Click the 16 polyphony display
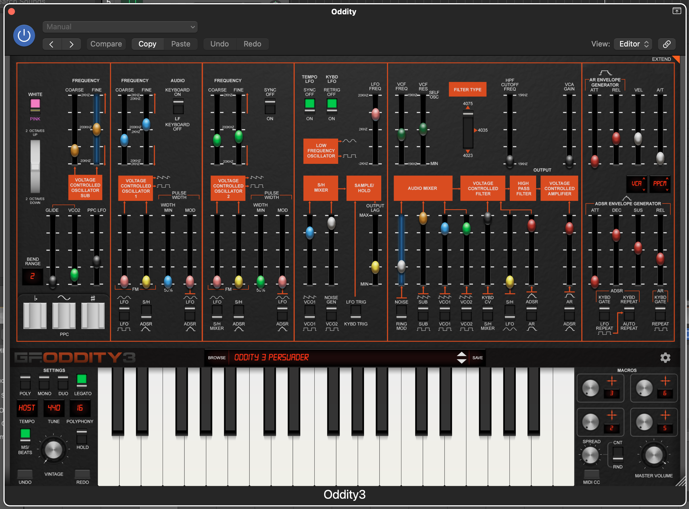Viewport: 689px width, 509px height. click(x=80, y=408)
